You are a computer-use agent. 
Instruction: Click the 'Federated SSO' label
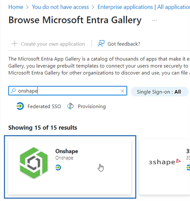44,106
